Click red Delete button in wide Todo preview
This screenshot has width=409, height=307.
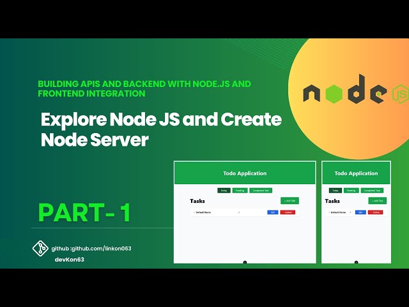coord(288,212)
